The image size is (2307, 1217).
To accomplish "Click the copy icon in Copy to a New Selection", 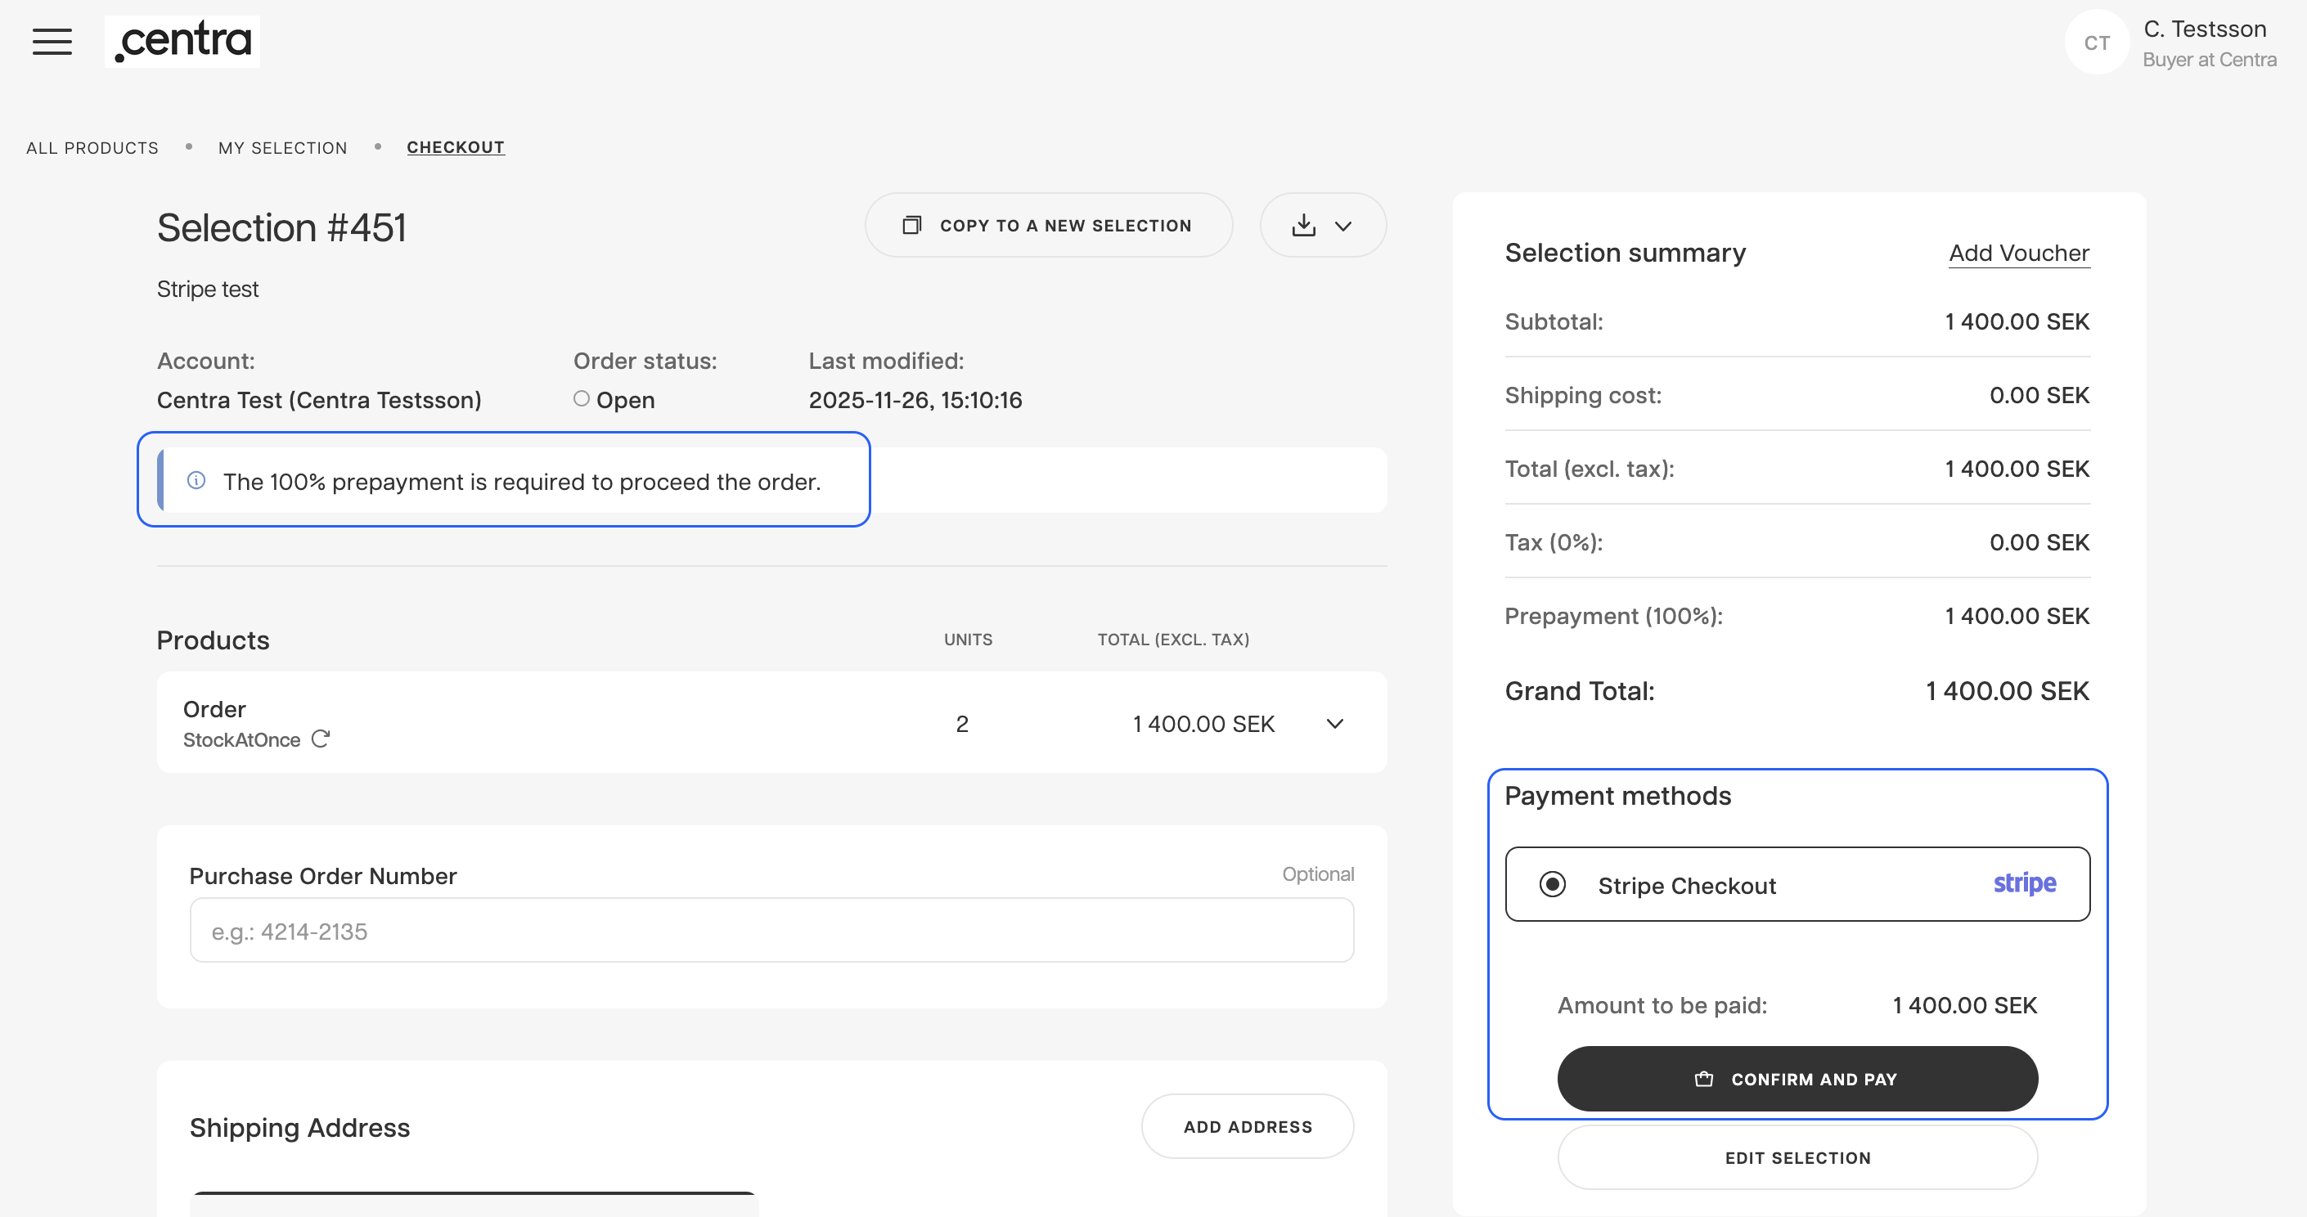I will [911, 226].
